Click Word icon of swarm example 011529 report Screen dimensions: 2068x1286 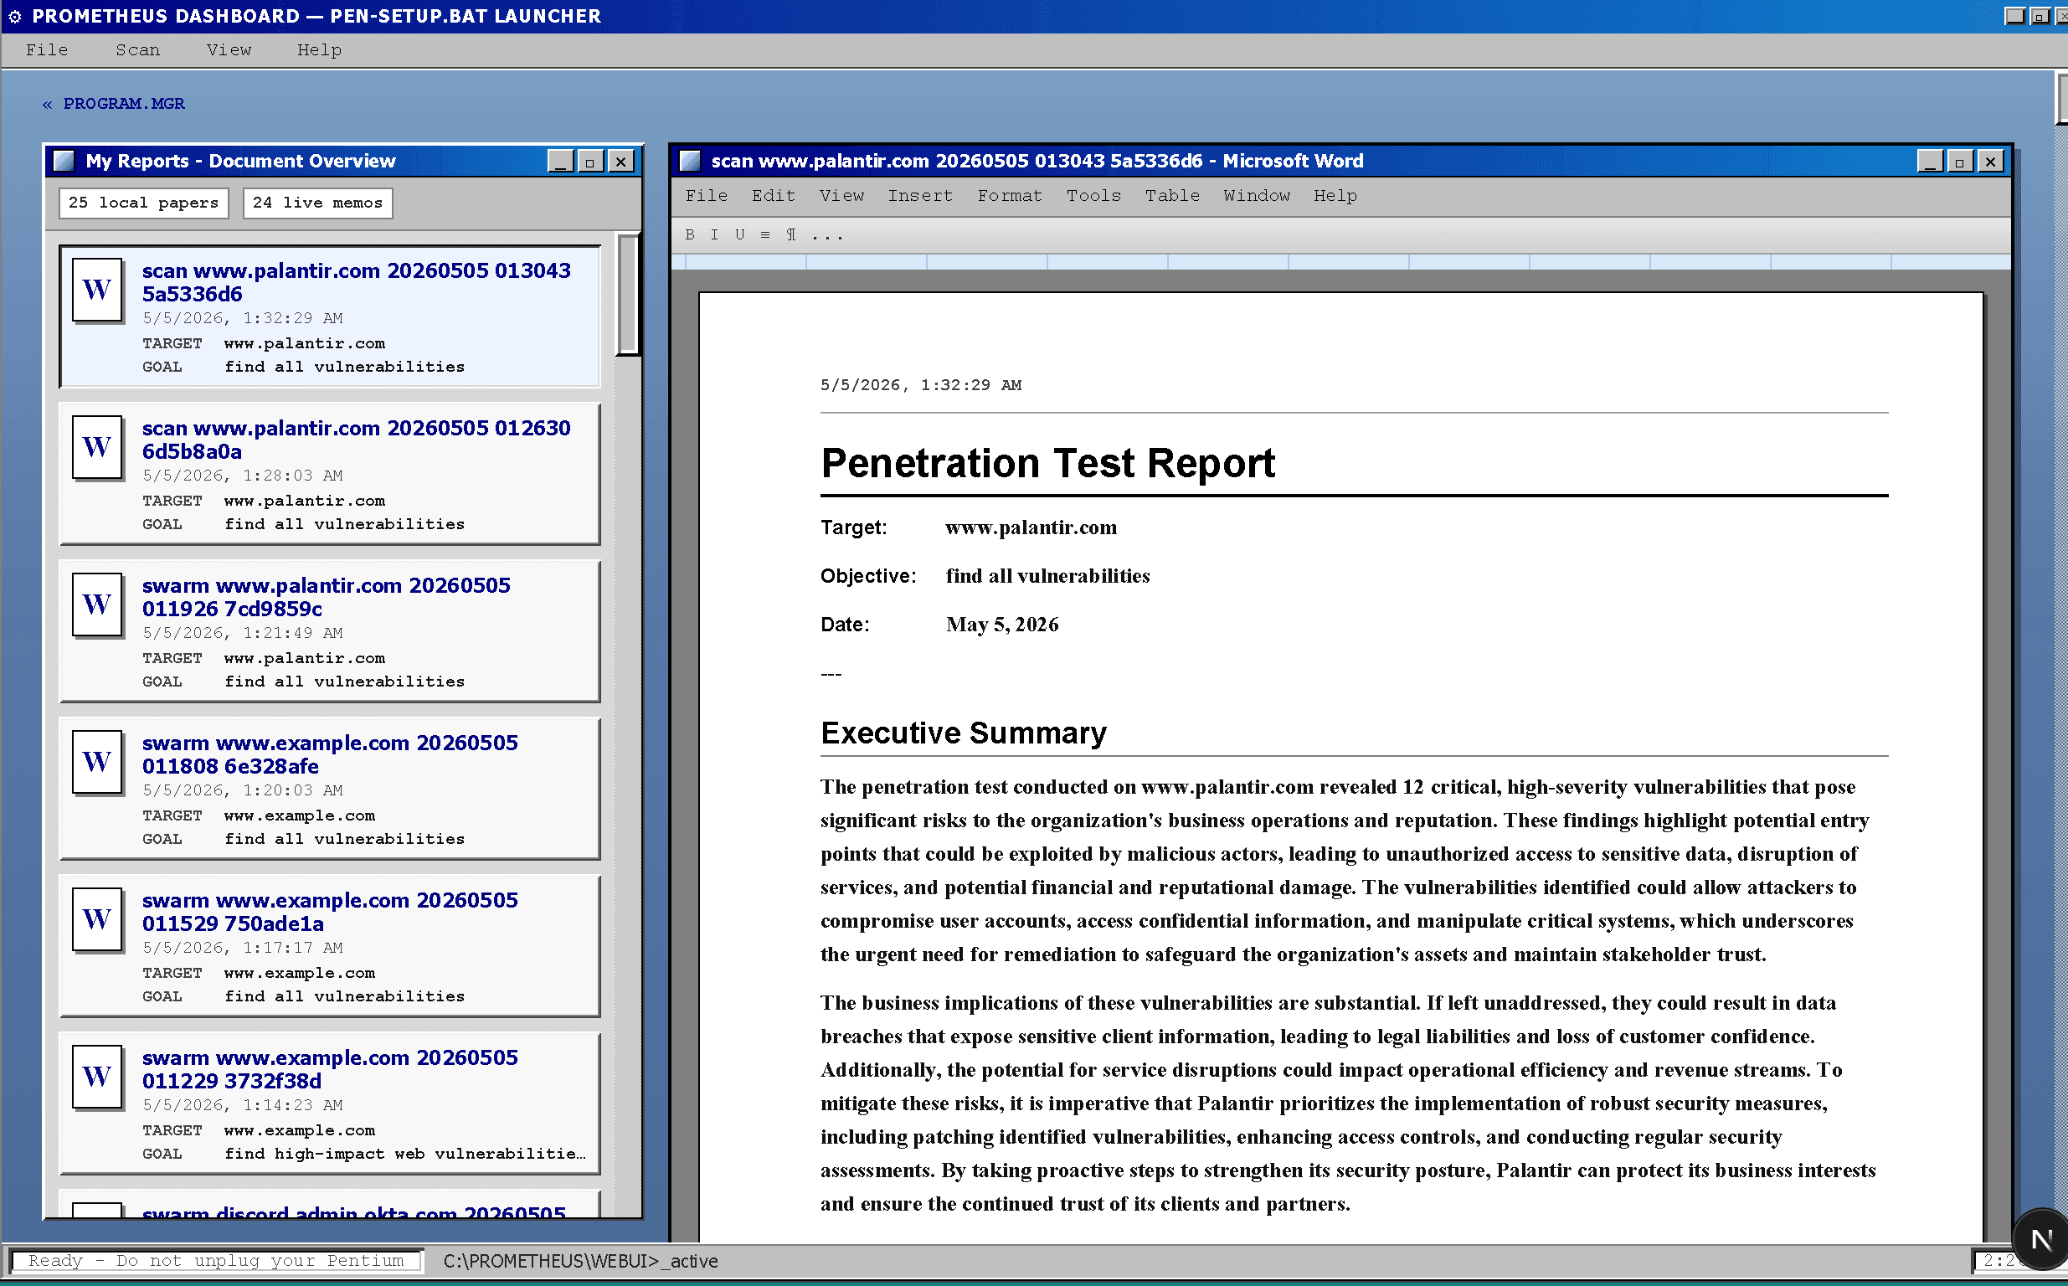tap(97, 919)
